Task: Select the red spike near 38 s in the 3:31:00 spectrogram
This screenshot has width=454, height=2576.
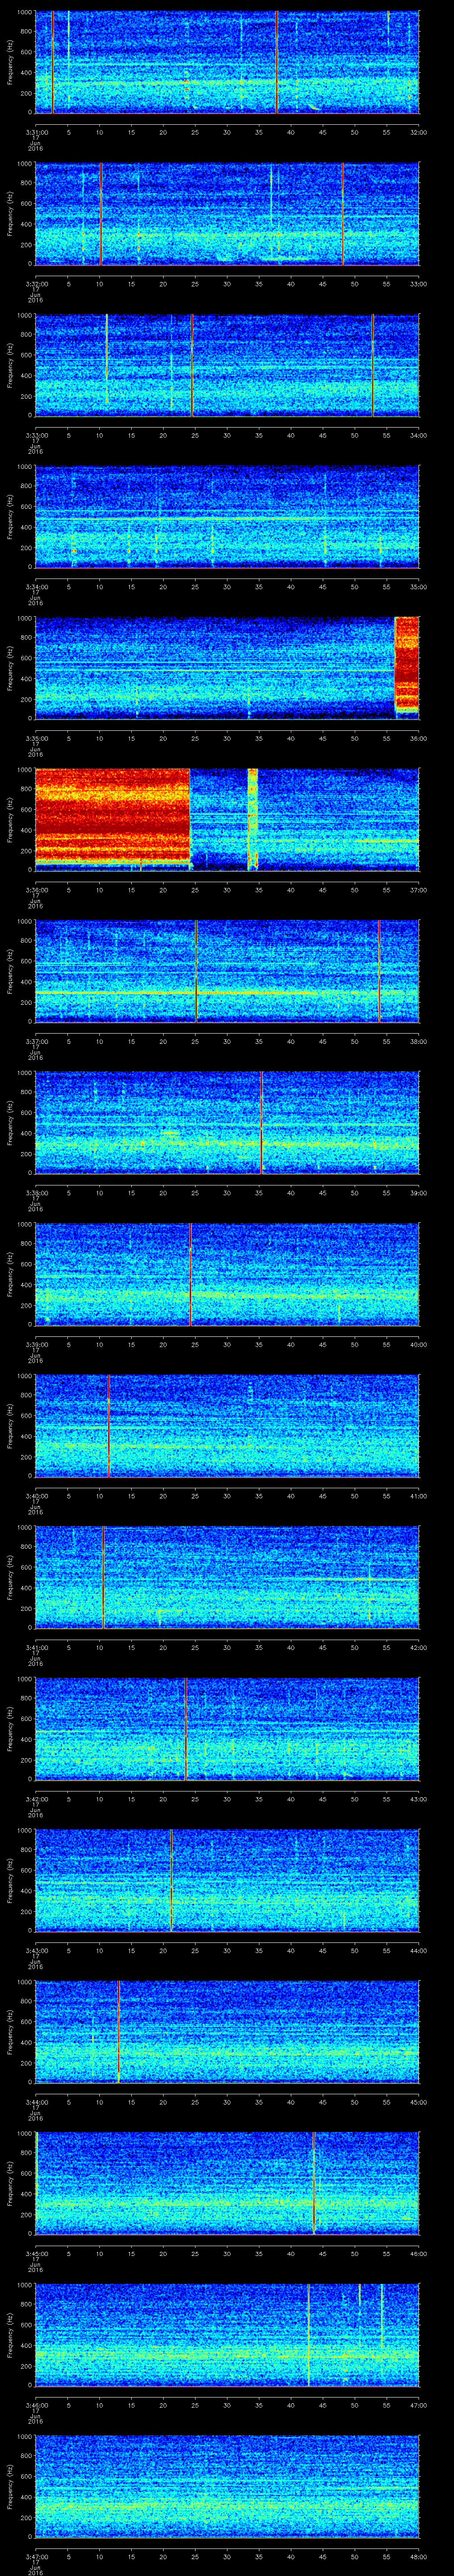Action: (x=276, y=62)
